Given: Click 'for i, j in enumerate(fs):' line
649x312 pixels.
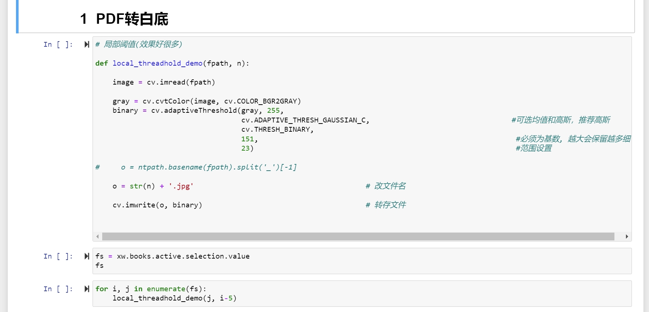Looking at the screenshot, I should click(x=151, y=289).
